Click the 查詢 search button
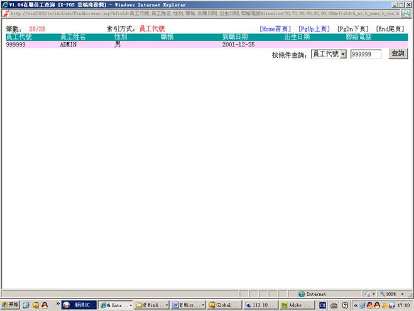This screenshot has height=311, width=414. 398,55
